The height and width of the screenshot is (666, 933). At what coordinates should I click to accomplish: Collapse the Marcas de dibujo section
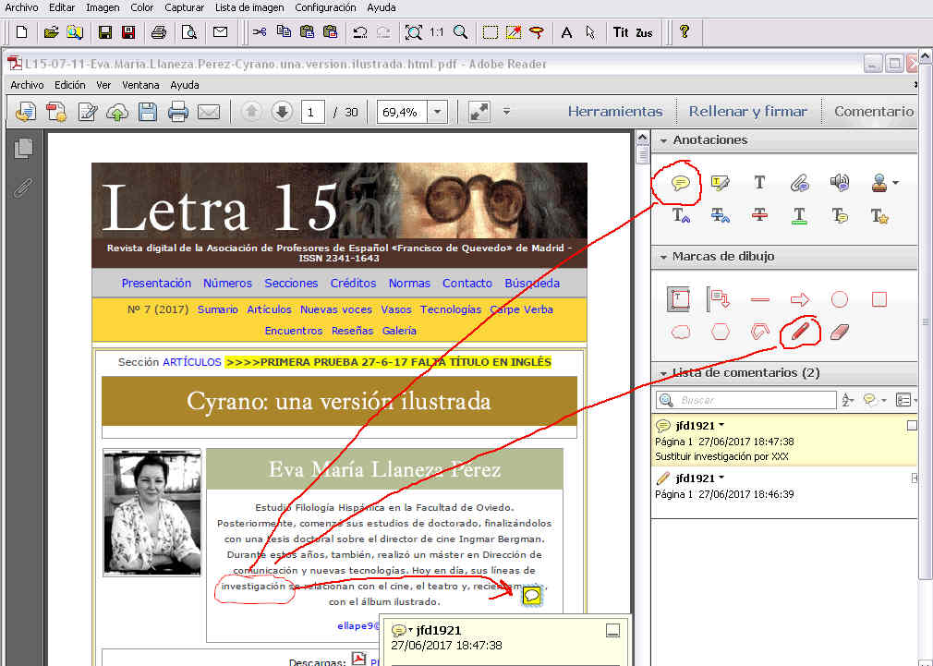click(662, 257)
